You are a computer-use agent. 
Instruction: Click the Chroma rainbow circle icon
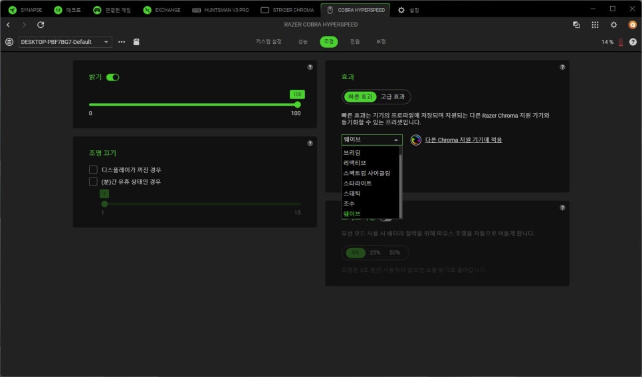(x=415, y=140)
